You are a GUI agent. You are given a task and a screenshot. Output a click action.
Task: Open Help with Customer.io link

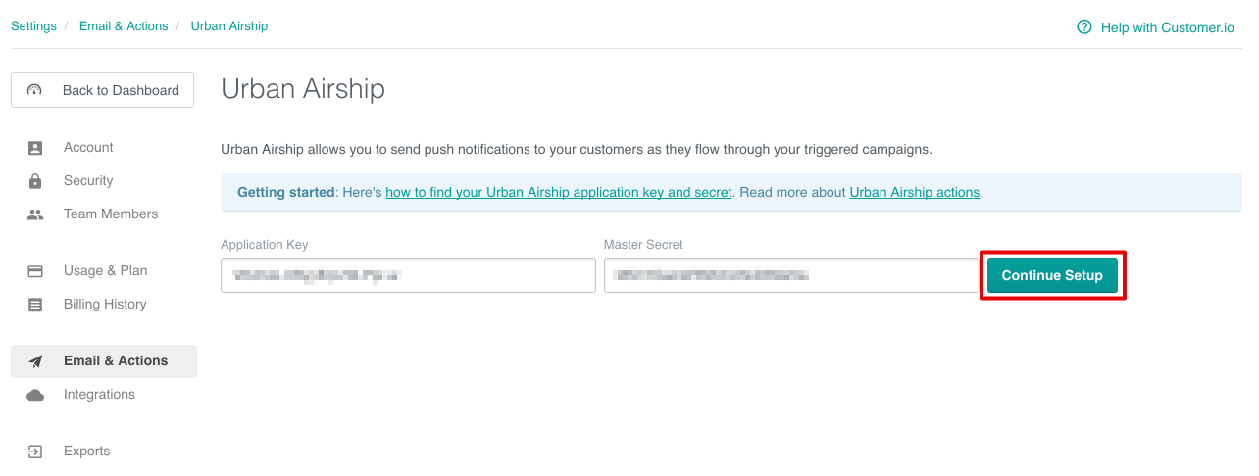tap(1167, 27)
